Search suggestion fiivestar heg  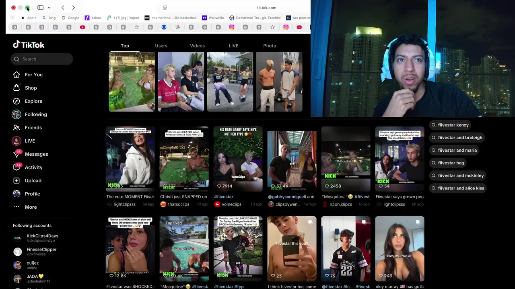click(447, 163)
